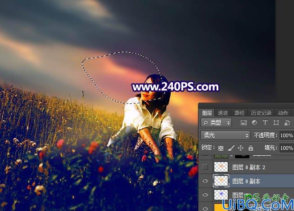Open the 历史记录 (History) tab
Image resolution: width=294 pixels, height=211 pixels.
(261, 113)
